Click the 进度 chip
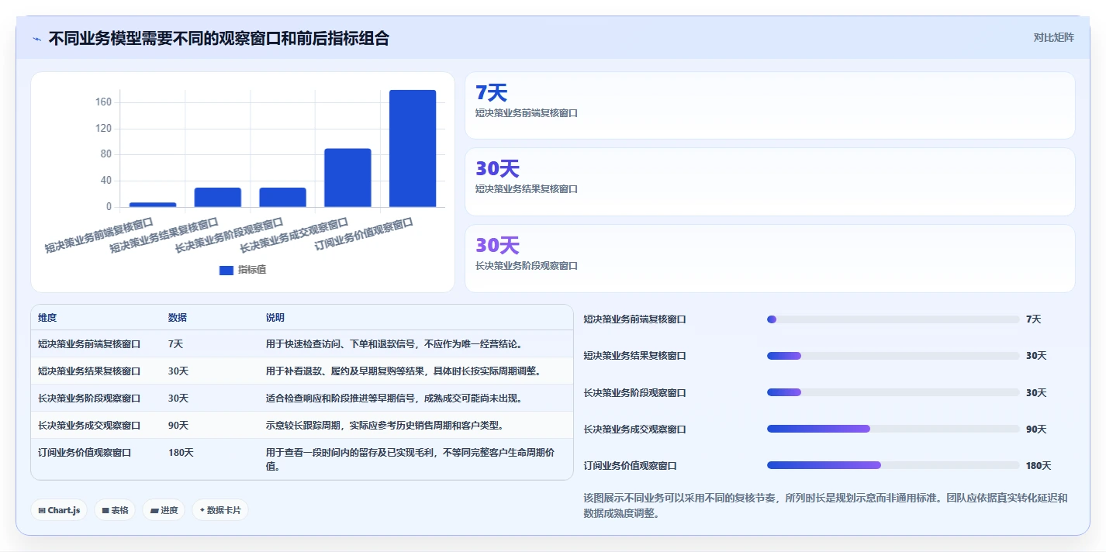Screen dimensions: 1106x552 click(164, 510)
